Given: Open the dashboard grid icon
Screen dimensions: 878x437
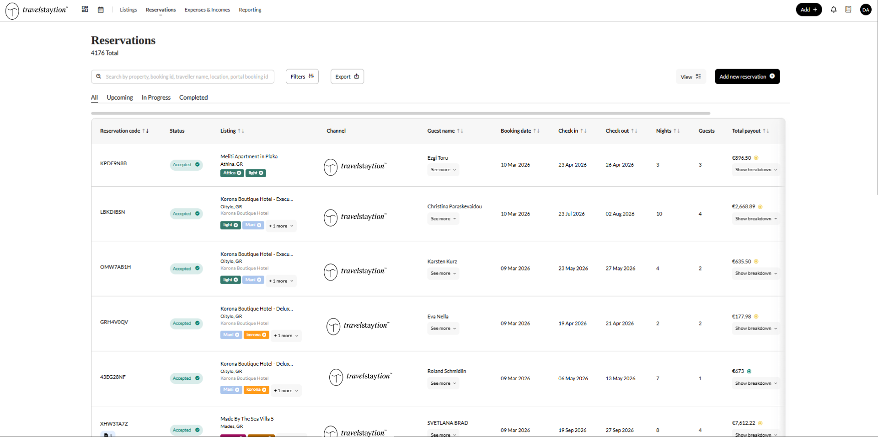Looking at the screenshot, I should 85,9.
